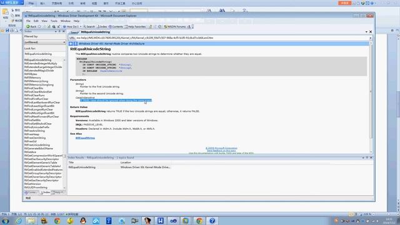Screen dimensions: 400x225
Task: Open the QQ penguin taskbar icon
Action: [83, 221]
